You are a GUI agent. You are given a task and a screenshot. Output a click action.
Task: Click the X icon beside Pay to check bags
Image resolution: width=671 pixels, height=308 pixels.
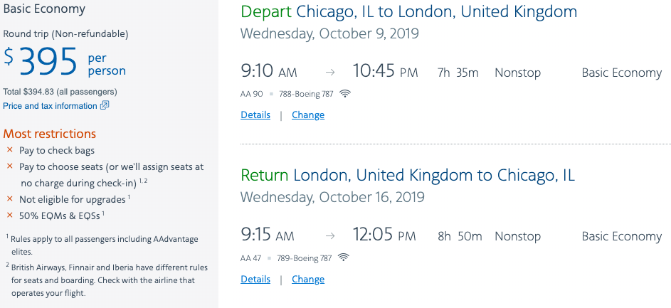tap(10, 150)
